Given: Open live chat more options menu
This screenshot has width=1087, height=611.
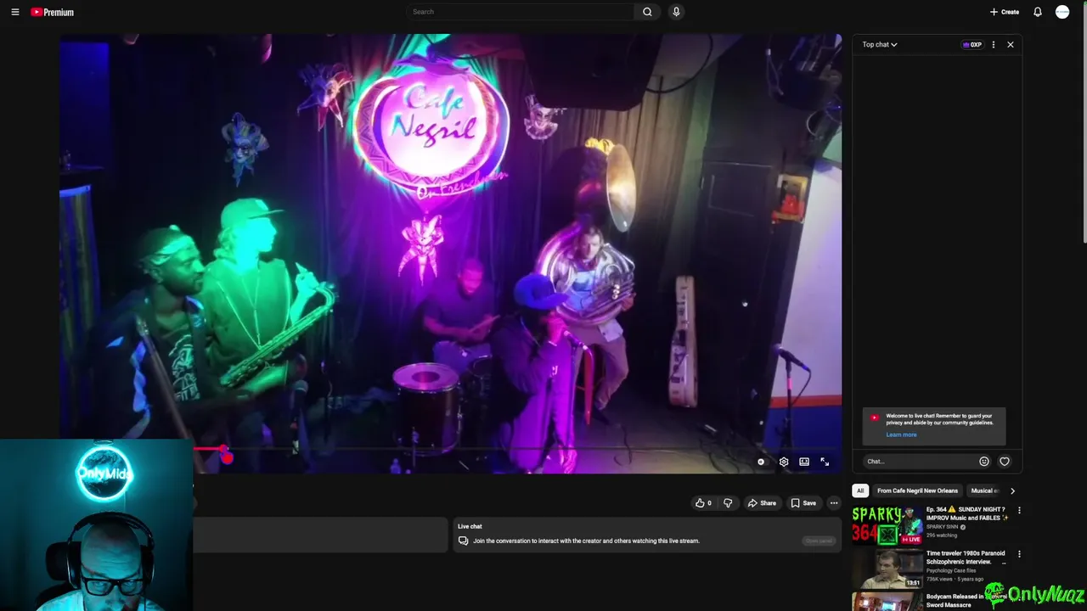Looking at the screenshot, I should pyautogui.click(x=994, y=45).
